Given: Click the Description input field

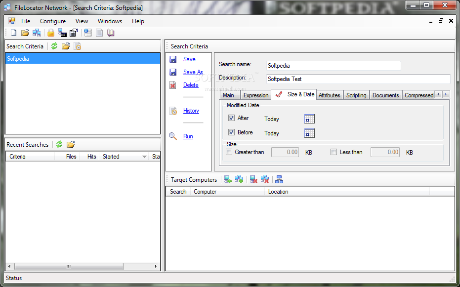Looking at the screenshot, I should (358, 79).
